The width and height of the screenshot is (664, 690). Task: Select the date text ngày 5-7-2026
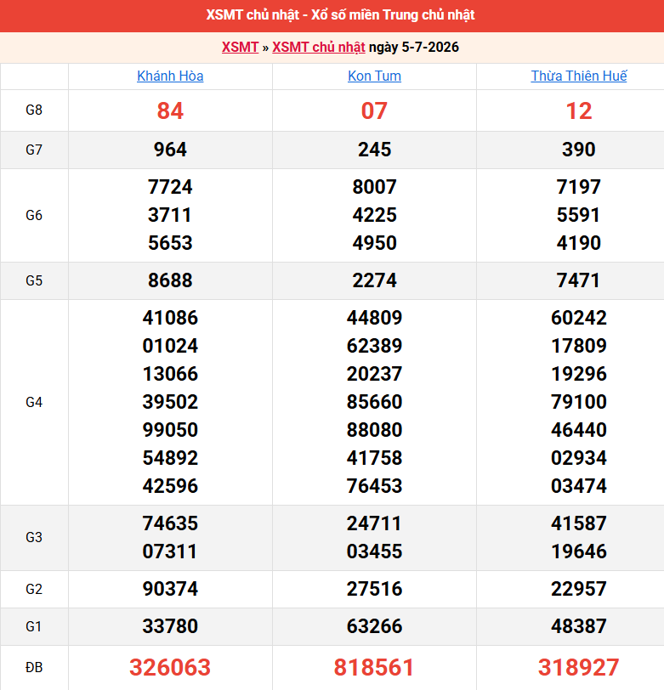(414, 47)
